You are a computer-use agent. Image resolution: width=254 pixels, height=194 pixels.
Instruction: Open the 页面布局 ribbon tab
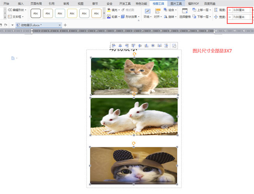point(36,3)
